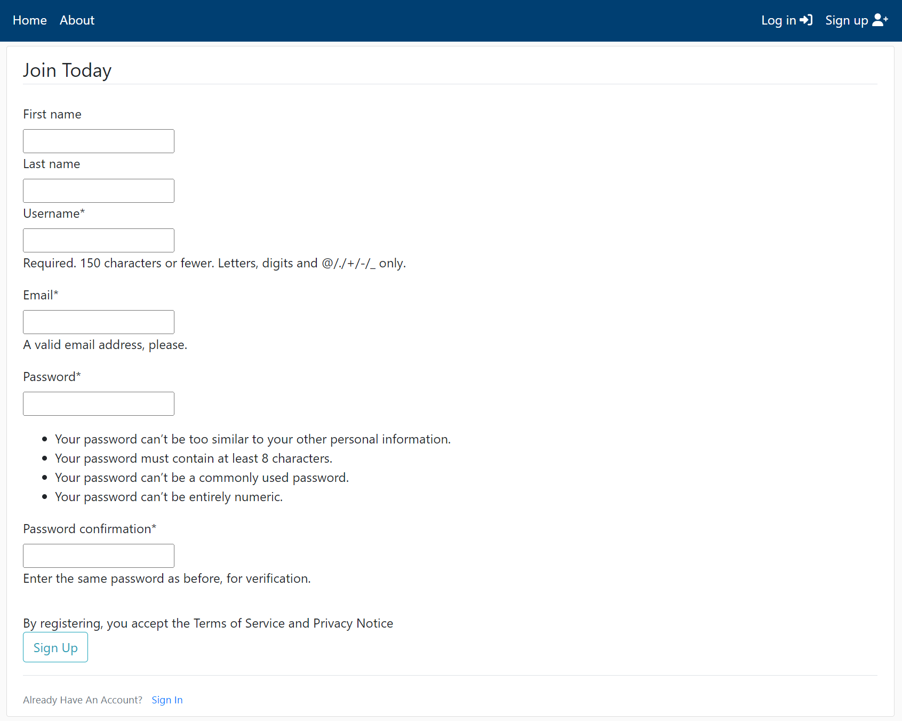This screenshot has width=902, height=721.
Task: Focus the First name input field
Action: (99, 141)
